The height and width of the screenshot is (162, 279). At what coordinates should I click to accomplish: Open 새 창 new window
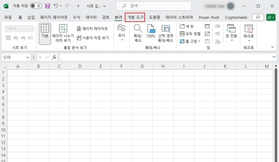(187, 27)
